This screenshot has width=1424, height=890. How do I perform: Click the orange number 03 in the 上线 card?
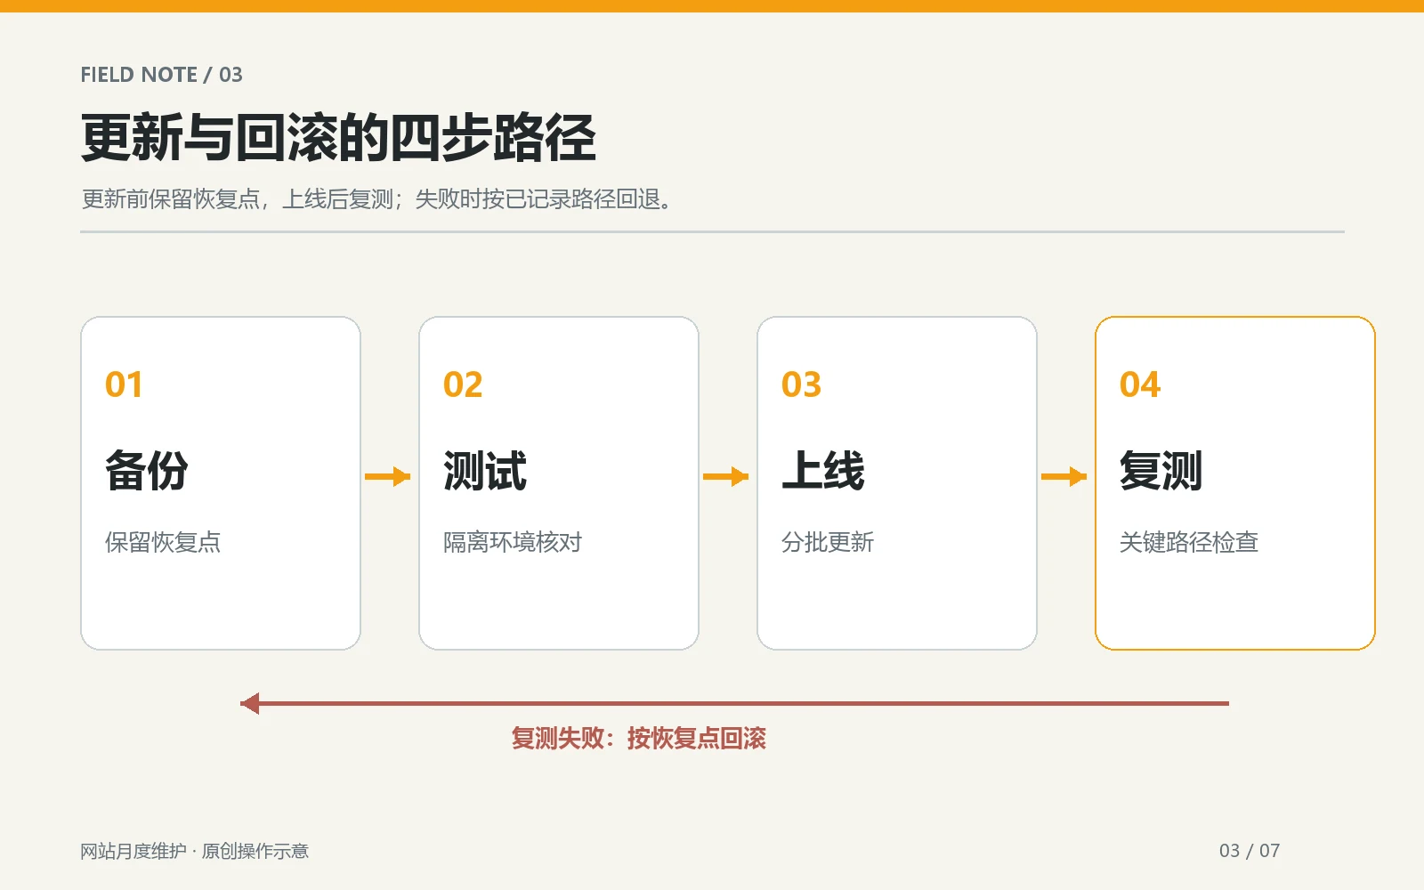[x=801, y=384]
